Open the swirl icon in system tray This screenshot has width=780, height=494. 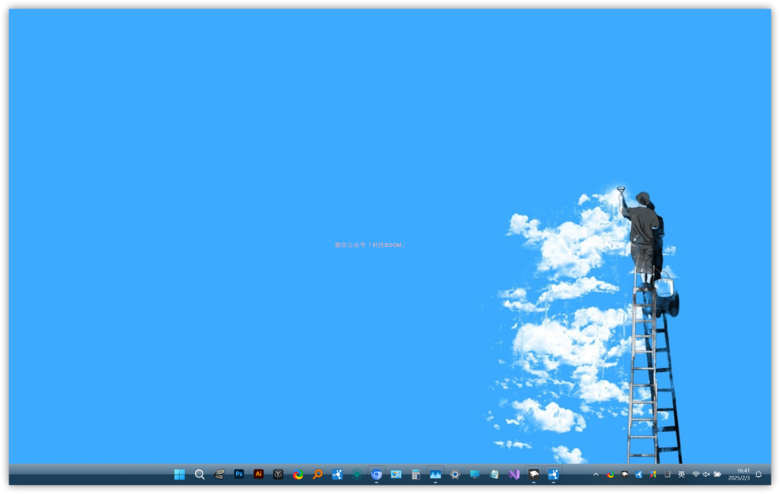[610, 474]
